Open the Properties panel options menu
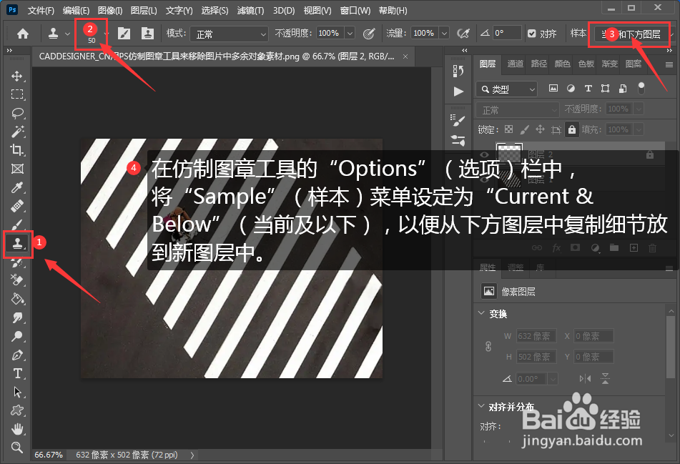Image resolution: width=680 pixels, height=464 pixels. pos(669,268)
